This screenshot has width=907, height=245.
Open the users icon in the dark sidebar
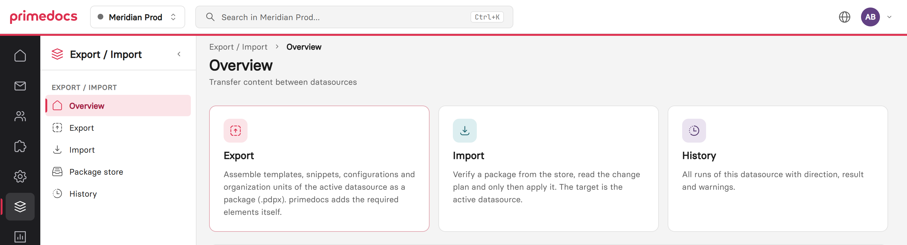pos(20,116)
